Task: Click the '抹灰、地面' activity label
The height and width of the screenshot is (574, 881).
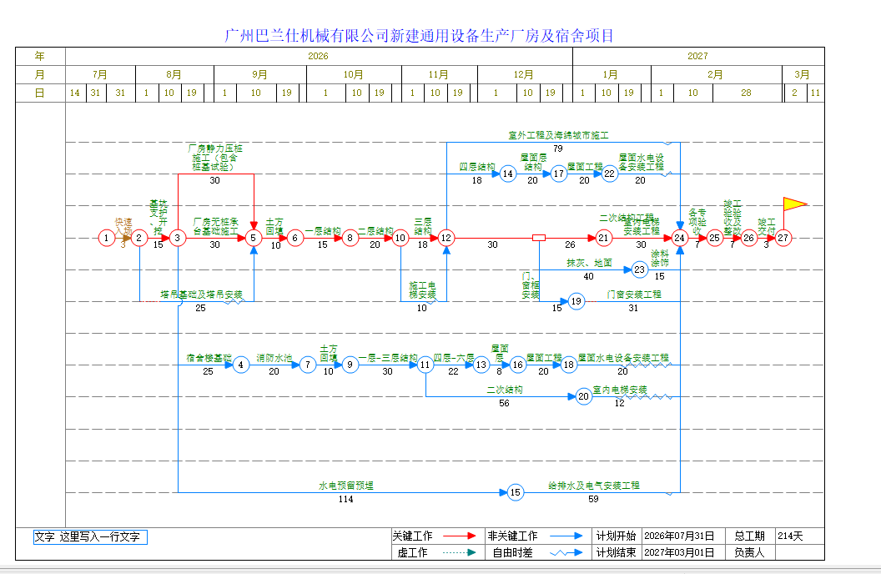Action: [x=589, y=263]
